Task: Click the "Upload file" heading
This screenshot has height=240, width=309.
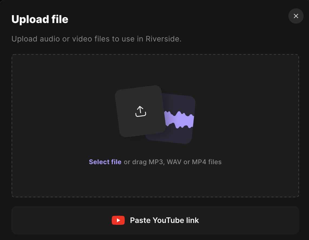Action: pyautogui.click(x=40, y=19)
